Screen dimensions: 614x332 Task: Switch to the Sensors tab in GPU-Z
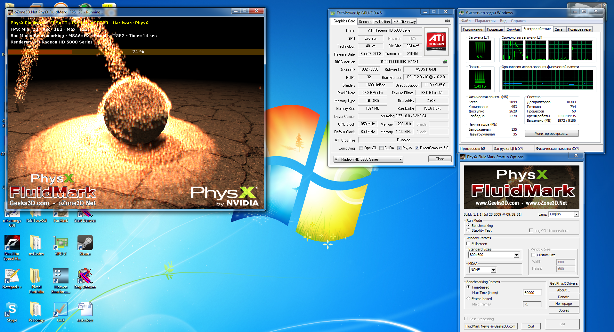point(365,22)
